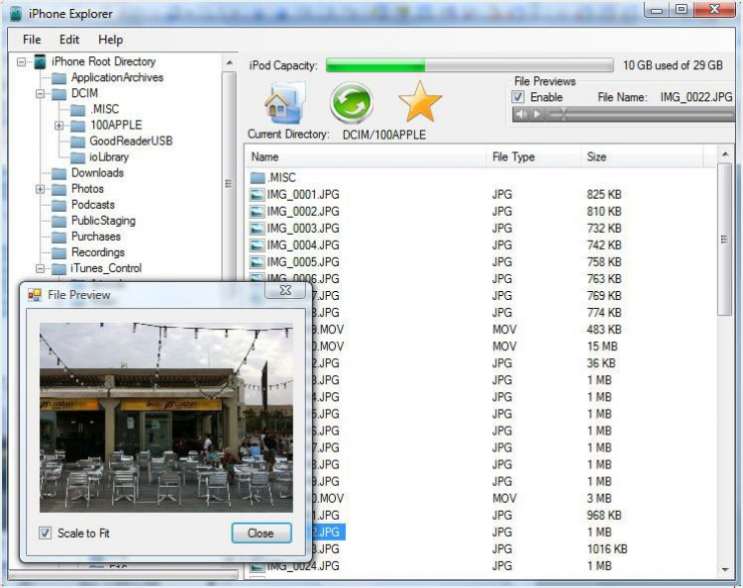743x588 pixels.
Task: Click the Close button in File Preview
Action: 262,534
